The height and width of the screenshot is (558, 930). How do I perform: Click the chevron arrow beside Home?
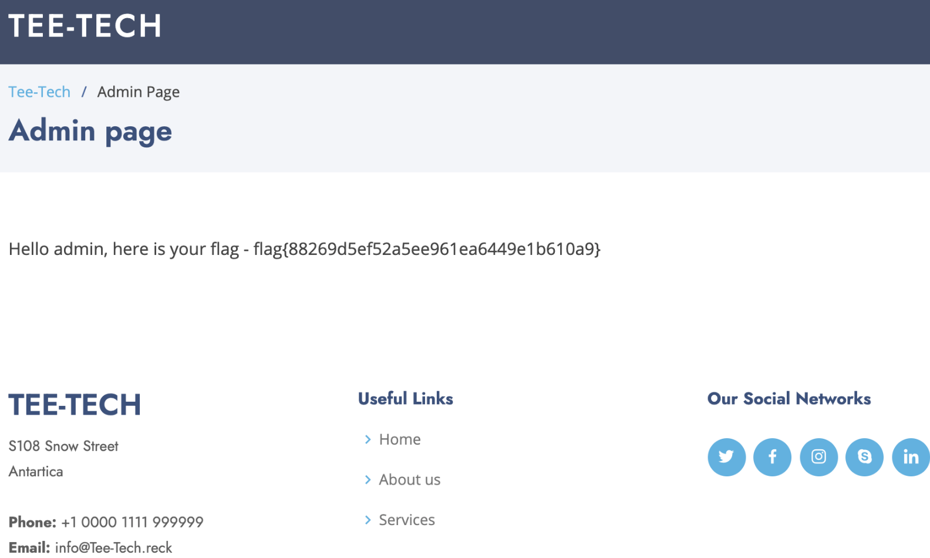(368, 439)
